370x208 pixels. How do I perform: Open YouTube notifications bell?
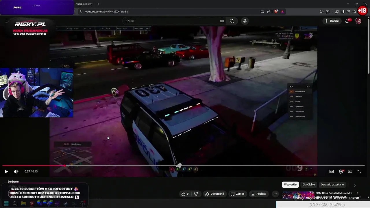(x=347, y=21)
